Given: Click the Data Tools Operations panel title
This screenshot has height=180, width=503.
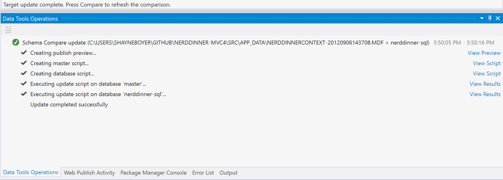Looking at the screenshot, I should click(x=30, y=19).
